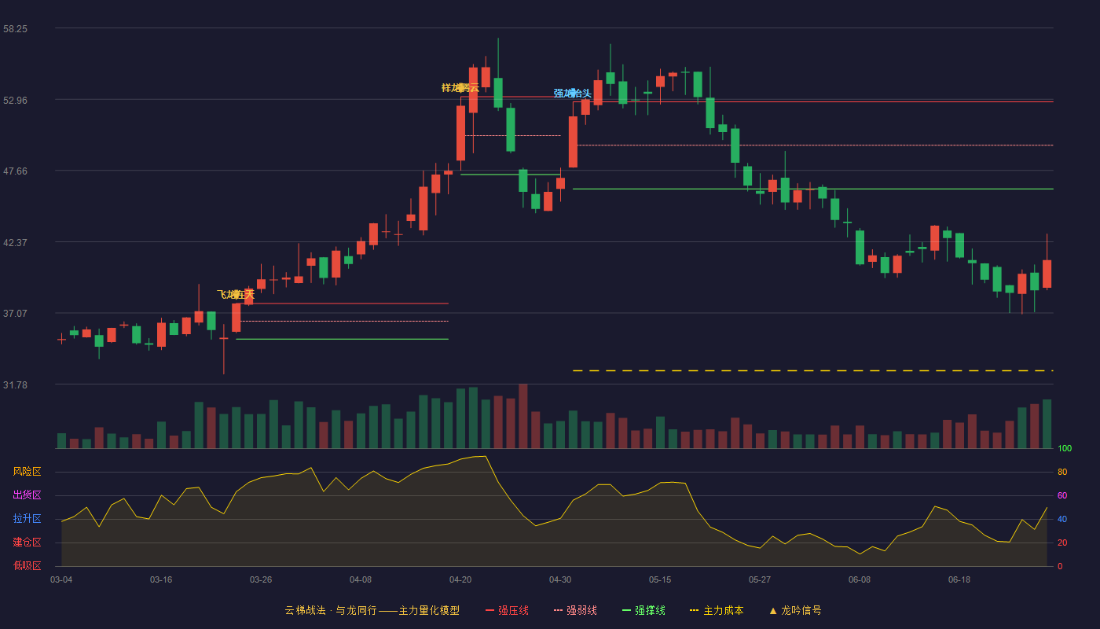Viewport: 1100px width, 629px height.
Task: Click the indicator axis value 60
Action: click(1062, 495)
